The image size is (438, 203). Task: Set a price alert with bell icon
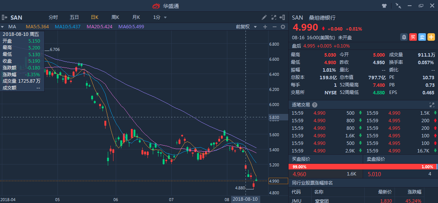tap(404, 37)
